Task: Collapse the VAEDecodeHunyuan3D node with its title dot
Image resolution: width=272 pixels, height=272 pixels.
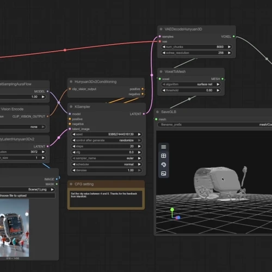Action: tap(161, 29)
